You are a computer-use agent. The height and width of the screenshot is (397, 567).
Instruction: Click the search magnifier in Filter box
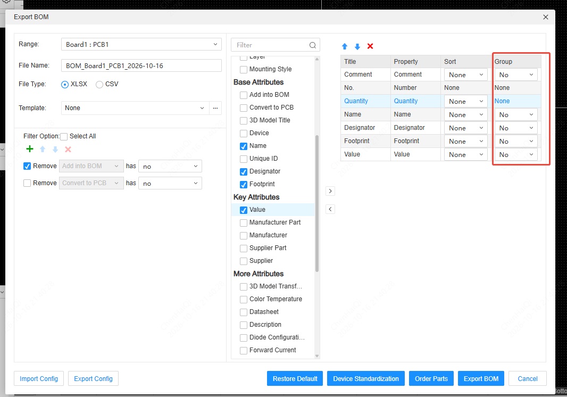pos(312,45)
